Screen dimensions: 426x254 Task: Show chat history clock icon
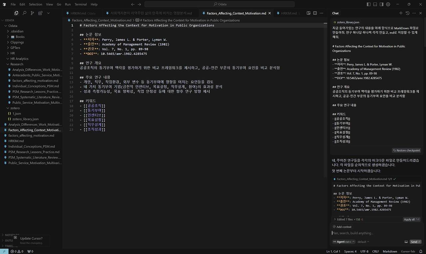(x=407, y=13)
